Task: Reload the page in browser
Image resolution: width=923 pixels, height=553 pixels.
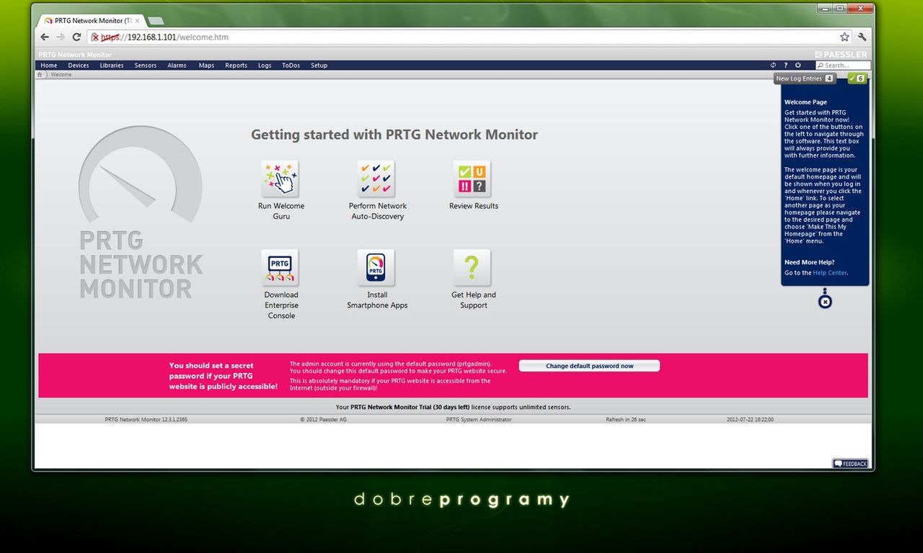Action: pos(76,37)
